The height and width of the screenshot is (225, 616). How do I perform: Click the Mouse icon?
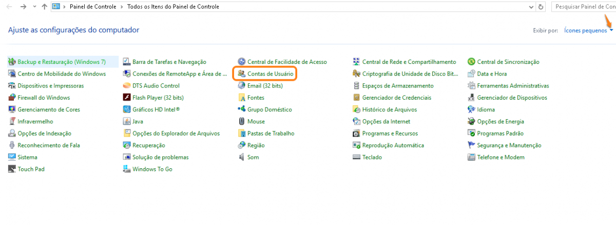click(x=242, y=122)
